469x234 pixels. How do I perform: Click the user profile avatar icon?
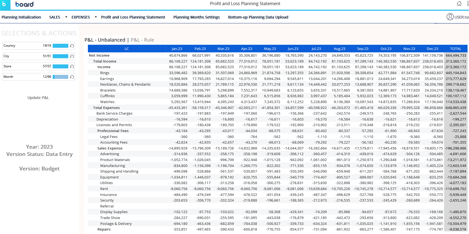pos(450,17)
